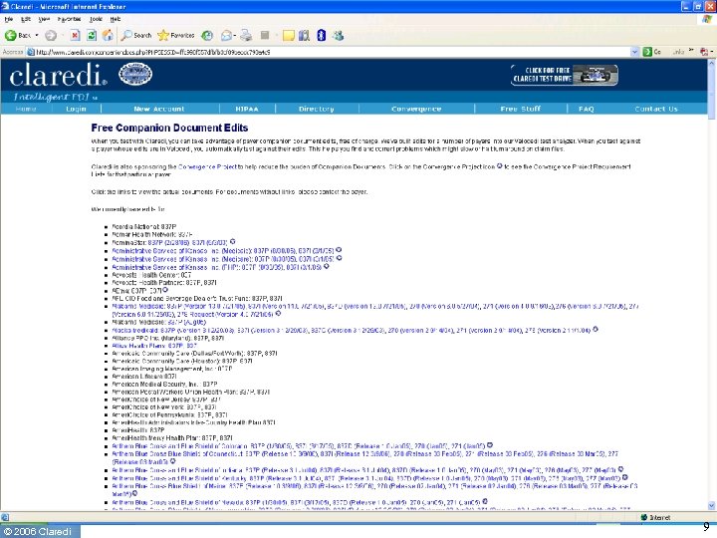Open the Back button history dropdown arrow
Viewport: 717px width, 538px height.
coord(37,35)
